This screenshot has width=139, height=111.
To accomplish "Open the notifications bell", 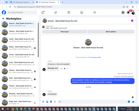I will (128, 12).
